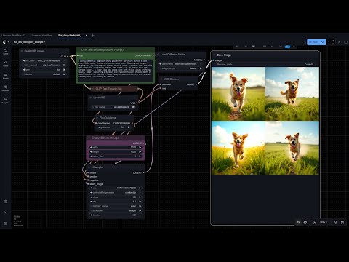Toggle the theme icon in lower sidebar

coord(6,202)
